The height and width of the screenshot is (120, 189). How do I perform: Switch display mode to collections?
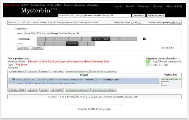click(175, 22)
